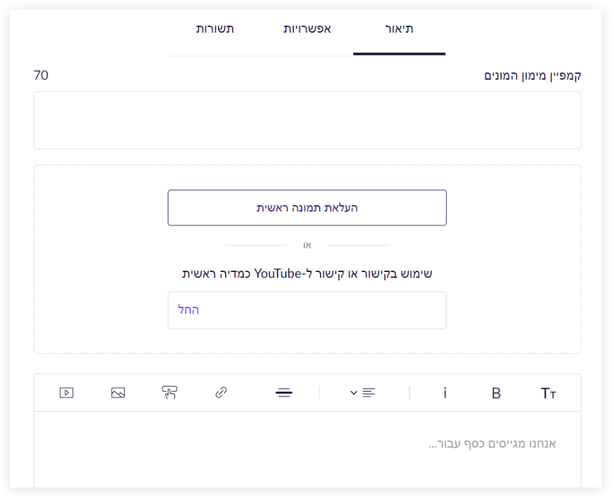This screenshot has height=496, width=613.
Task: Click the insert link icon
Action: coord(221,393)
